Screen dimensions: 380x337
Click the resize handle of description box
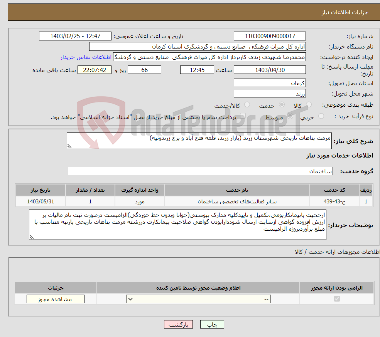69,146
